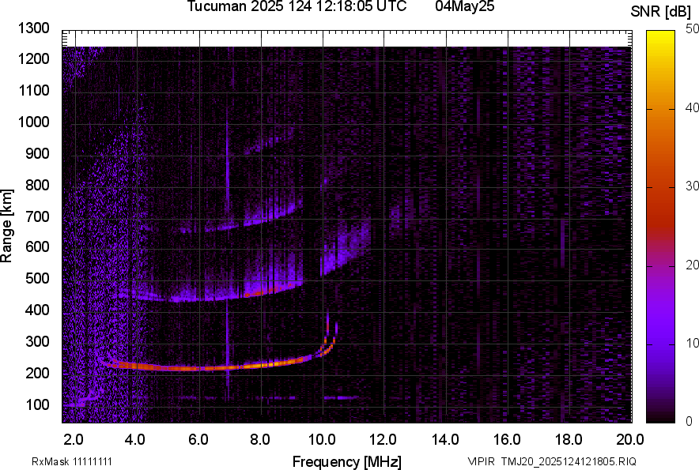Screen dimensions: 699x470
Task: Click frequency axis tick 12.0
Action: tap(384, 440)
